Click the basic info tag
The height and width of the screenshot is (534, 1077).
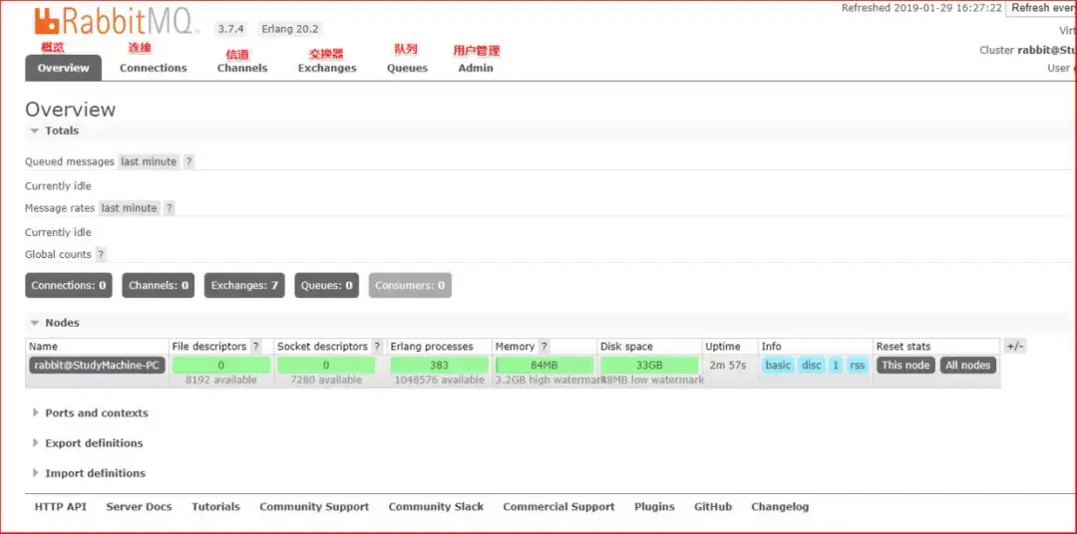click(x=778, y=366)
